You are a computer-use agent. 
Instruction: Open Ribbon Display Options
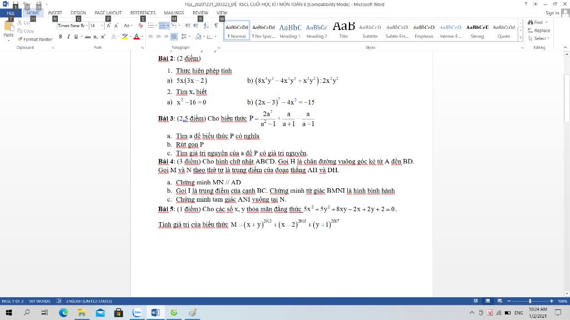535,4
